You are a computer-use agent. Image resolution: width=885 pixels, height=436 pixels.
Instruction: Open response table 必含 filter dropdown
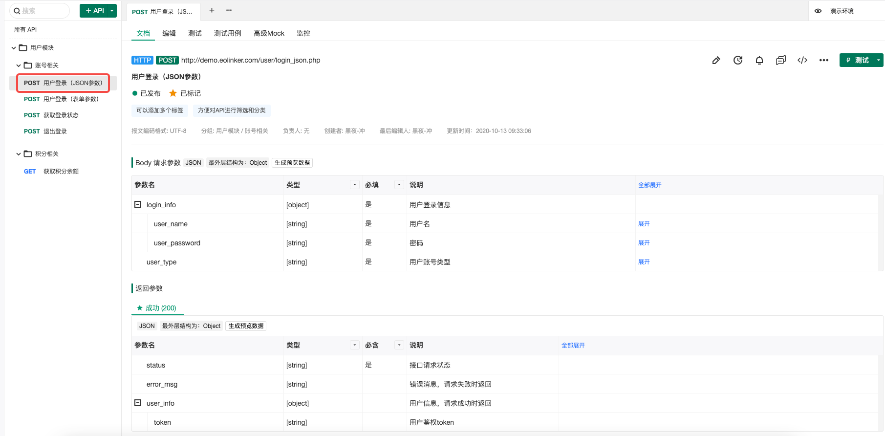(399, 345)
